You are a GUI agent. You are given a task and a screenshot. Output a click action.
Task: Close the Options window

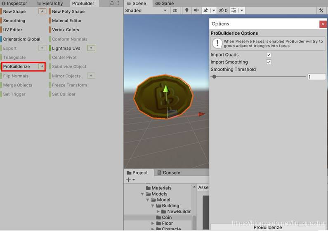pos(323,24)
